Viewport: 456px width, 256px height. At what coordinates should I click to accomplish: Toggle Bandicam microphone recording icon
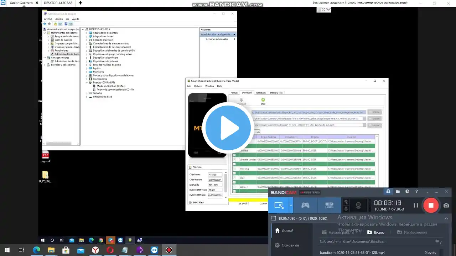(x=346, y=208)
